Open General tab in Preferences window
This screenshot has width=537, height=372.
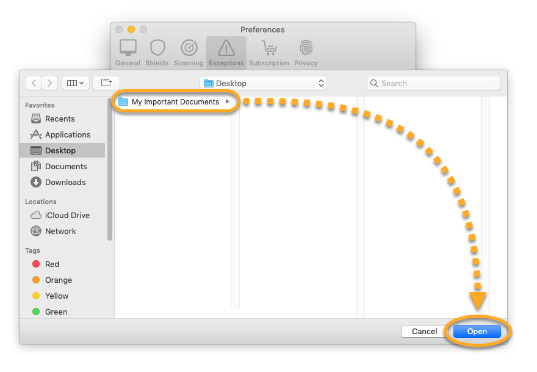128,53
